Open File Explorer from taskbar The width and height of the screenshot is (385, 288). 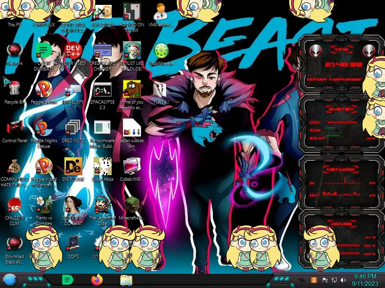click(126, 280)
